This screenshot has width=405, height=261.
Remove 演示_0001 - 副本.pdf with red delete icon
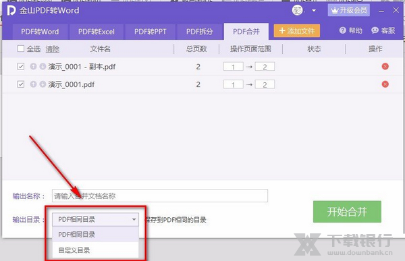pos(385,66)
